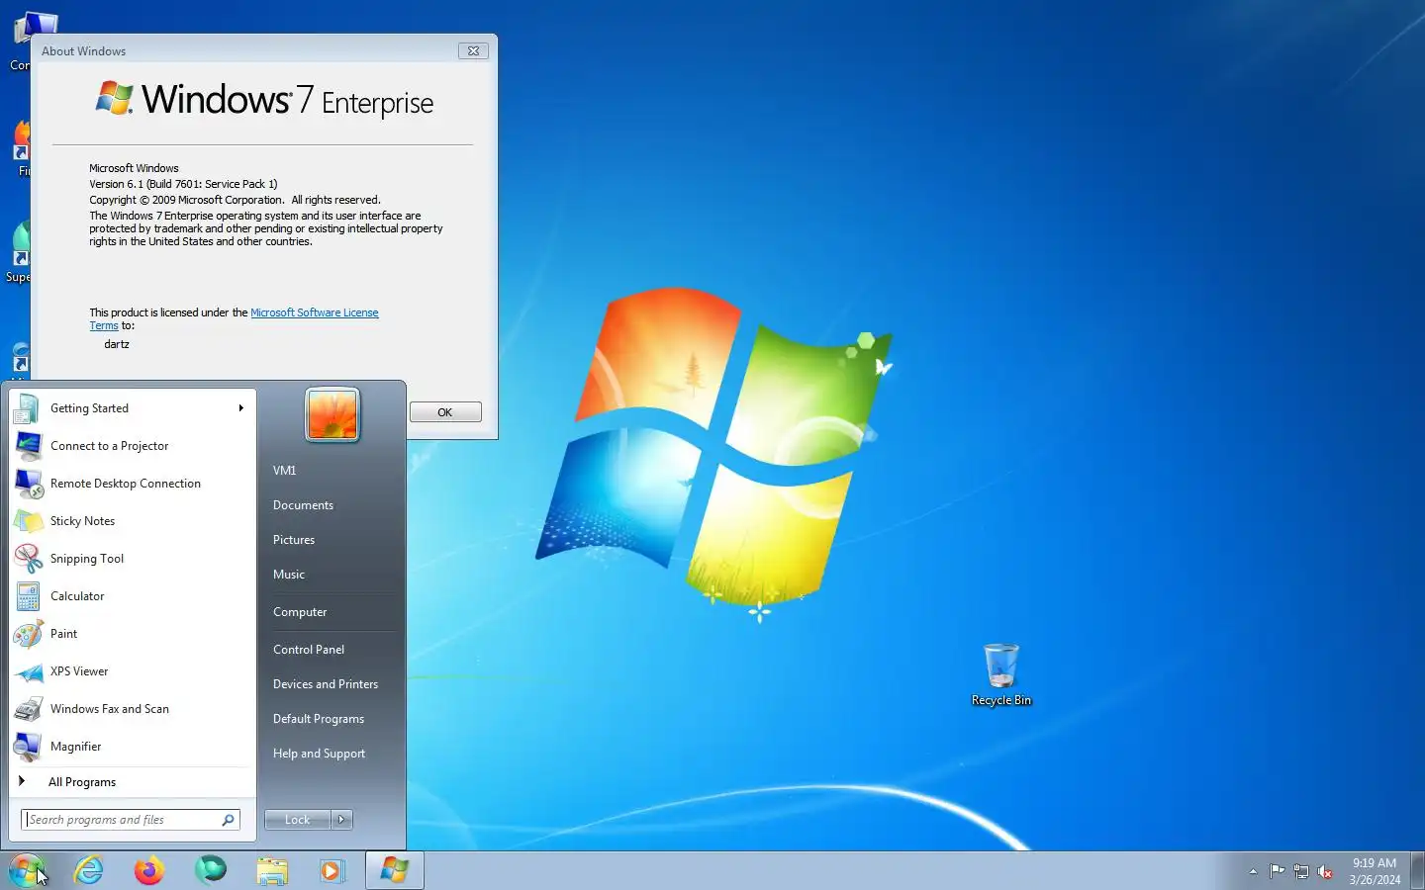Open Sticky Notes program
This screenshot has height=890, width=1425.
coord(133,521)
